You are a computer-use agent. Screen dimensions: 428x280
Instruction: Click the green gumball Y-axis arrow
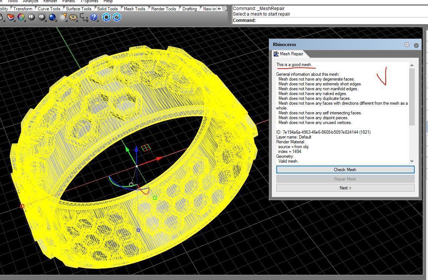[127, 149]
